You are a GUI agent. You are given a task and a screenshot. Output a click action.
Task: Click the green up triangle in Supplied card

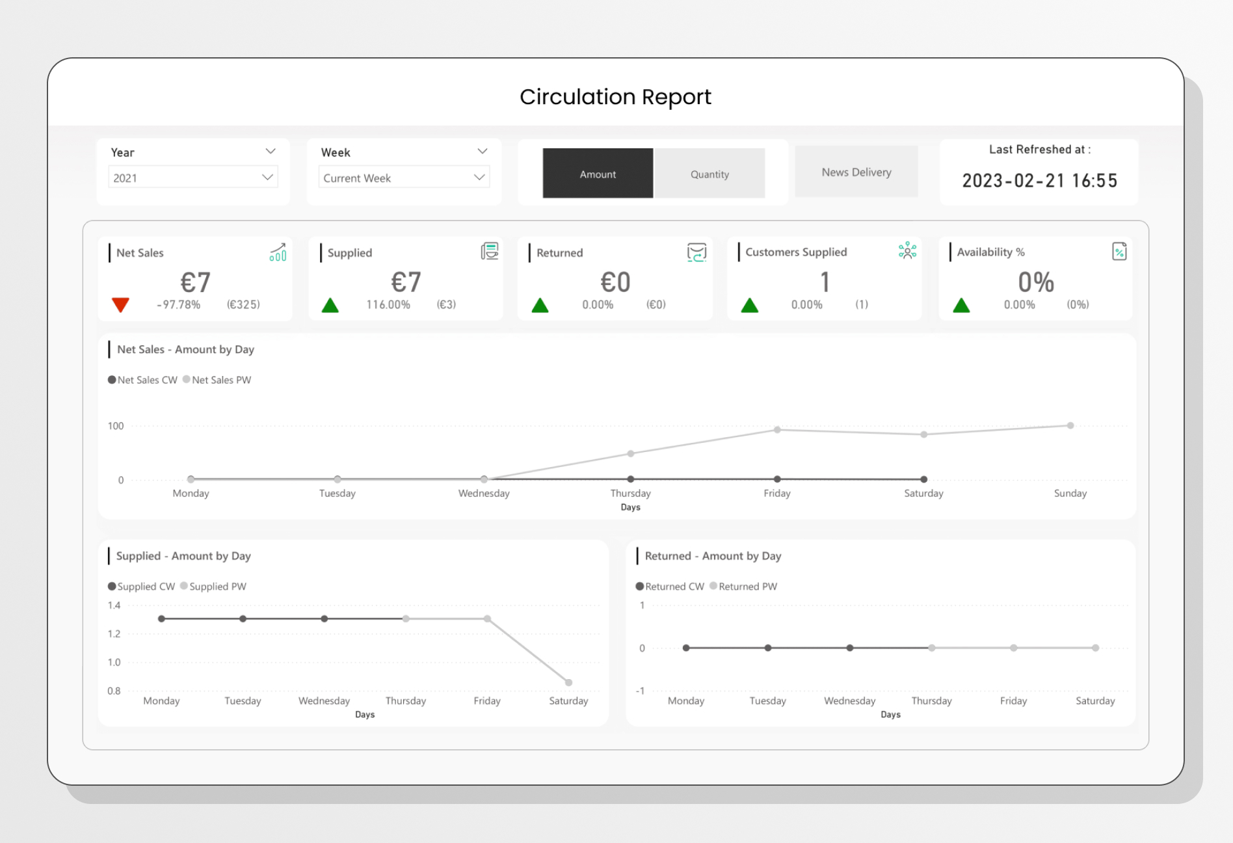click(330, 305)
